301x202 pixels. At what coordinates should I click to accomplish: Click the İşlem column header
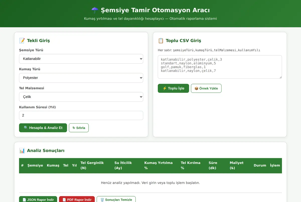pyautogui.click(x=275, y=165)
